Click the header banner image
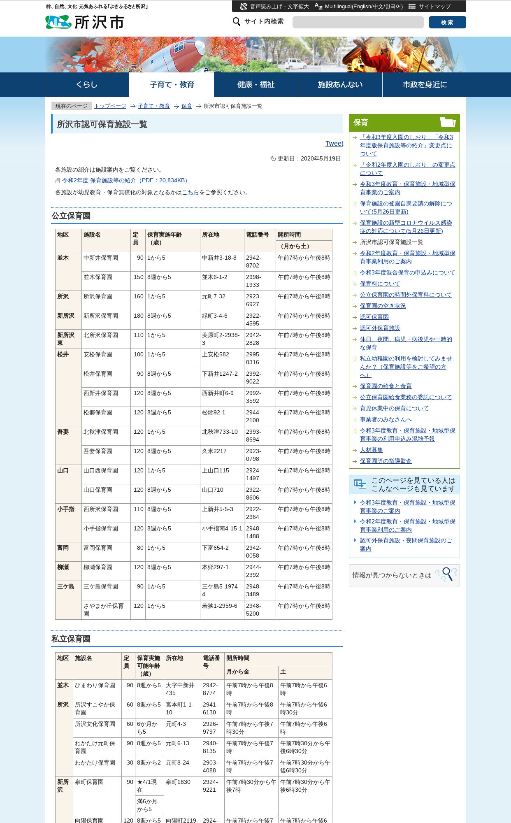Screen dimensions: 511x823 point(255,55)
